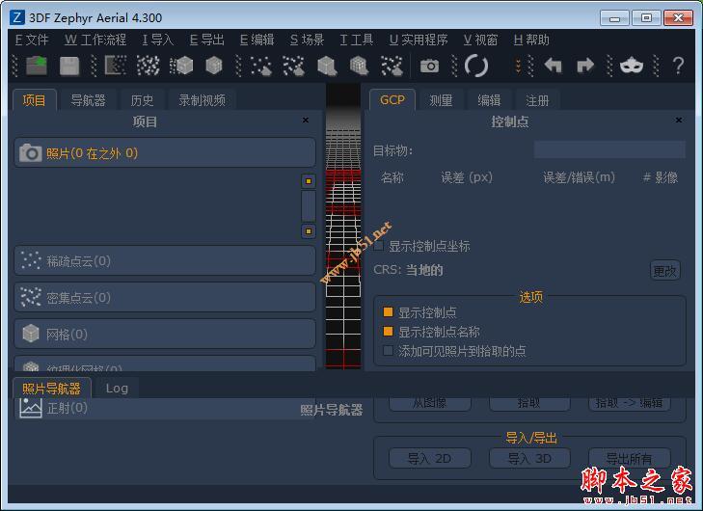Open project via the folder toolbar icon

37,66
